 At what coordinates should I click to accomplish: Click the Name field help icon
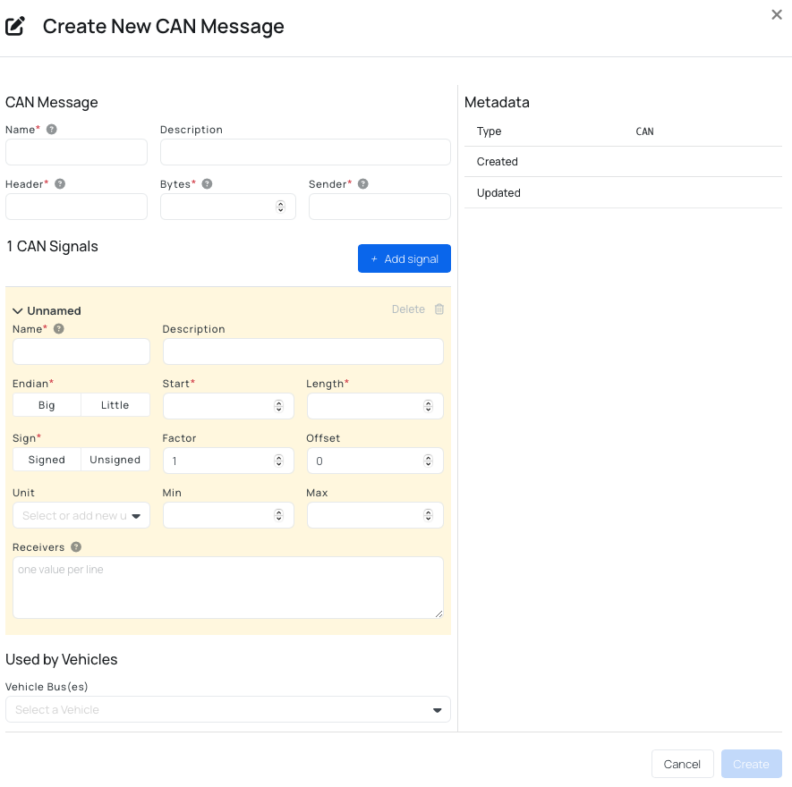pyautogui.click(x=51, y=129)
